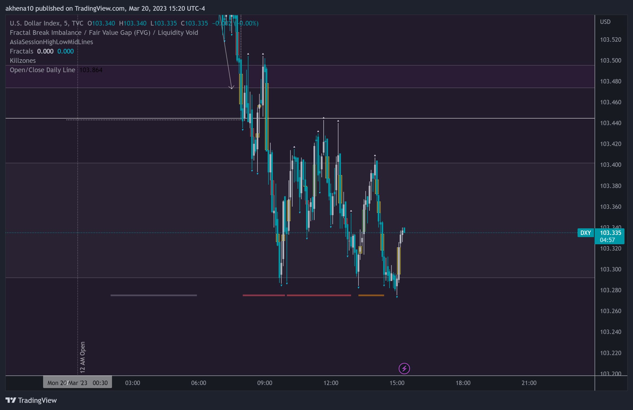Click the orange killzone session bar

371,295
